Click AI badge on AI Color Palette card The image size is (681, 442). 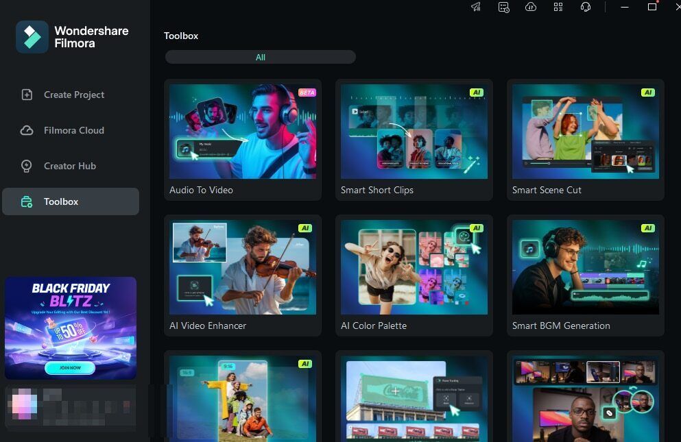477,228
